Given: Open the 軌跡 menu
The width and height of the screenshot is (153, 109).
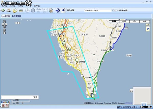Looking at the screenshot, I should click(20, 6).
